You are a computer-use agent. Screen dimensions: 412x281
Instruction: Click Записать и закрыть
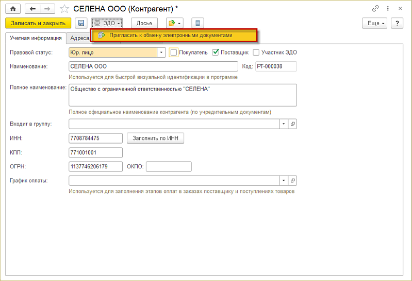click(x=38, y=23)
